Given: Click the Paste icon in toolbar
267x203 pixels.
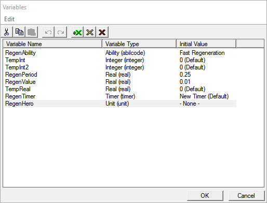Looking at the screenshot, I should (x=32, y=32).
